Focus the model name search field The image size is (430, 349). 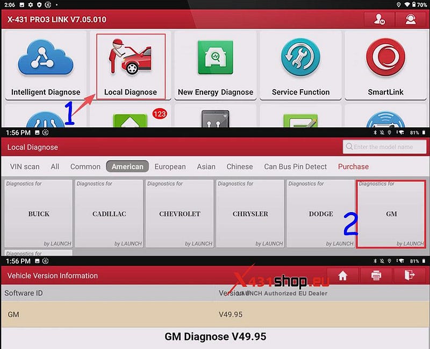(384, 147)
